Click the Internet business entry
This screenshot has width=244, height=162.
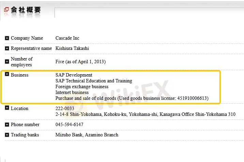coord(72,93)
